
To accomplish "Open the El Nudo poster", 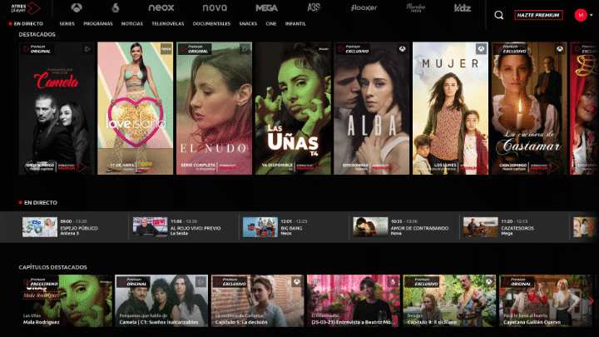I will [x=214, y=108].
